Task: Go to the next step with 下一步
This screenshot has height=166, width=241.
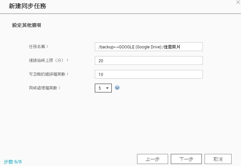Action: pos(186,159)
